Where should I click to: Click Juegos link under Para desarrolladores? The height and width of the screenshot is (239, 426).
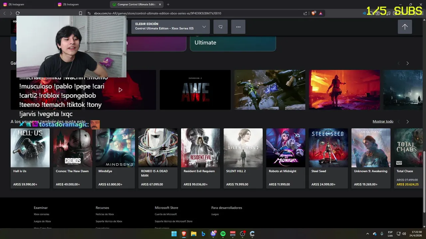coord(215,214)
